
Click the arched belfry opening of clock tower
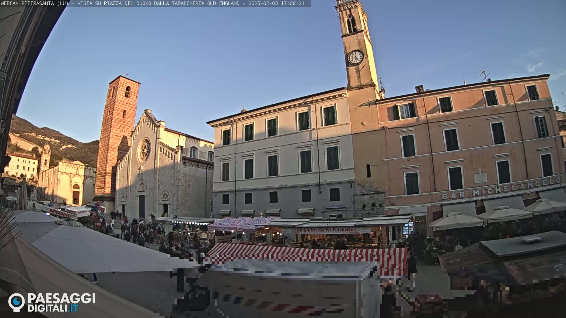coord(351,24)
